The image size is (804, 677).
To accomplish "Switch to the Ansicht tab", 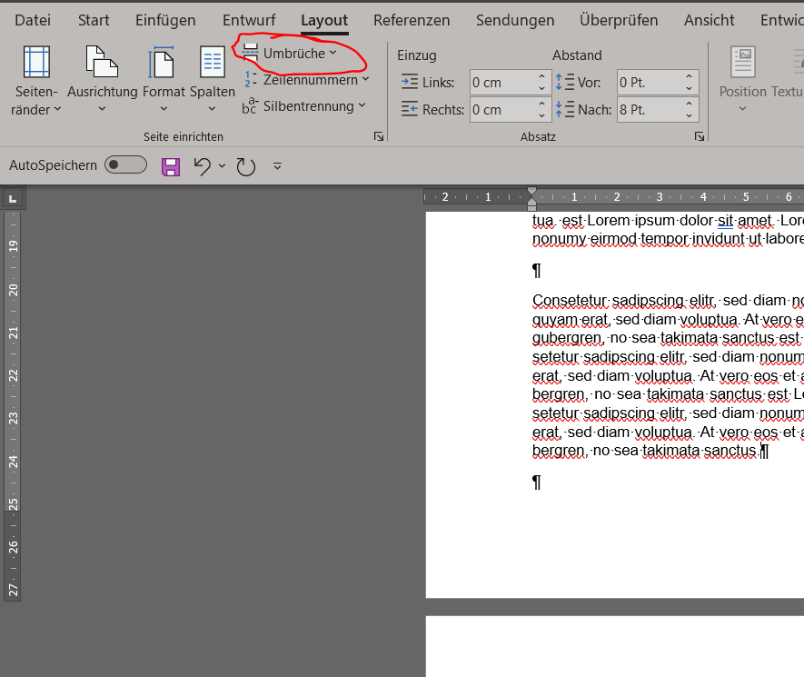I will pyautogui.click(x=709, y=20).
